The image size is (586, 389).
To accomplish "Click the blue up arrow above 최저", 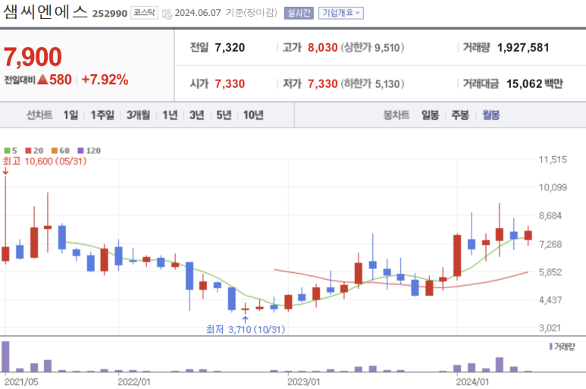I will click(x=245, y=319).
